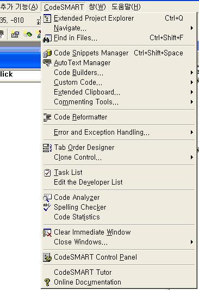
Task: Choose Clear Immediate Window entry
Action: tap(119, 232)
